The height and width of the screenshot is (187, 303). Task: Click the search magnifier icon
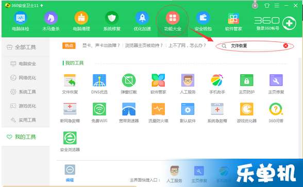pos(224,46)
